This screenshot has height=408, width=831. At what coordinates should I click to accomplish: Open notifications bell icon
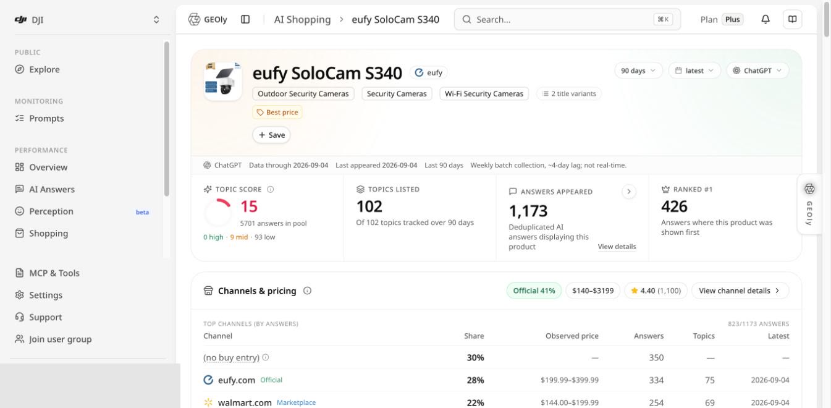click(766, 20)
